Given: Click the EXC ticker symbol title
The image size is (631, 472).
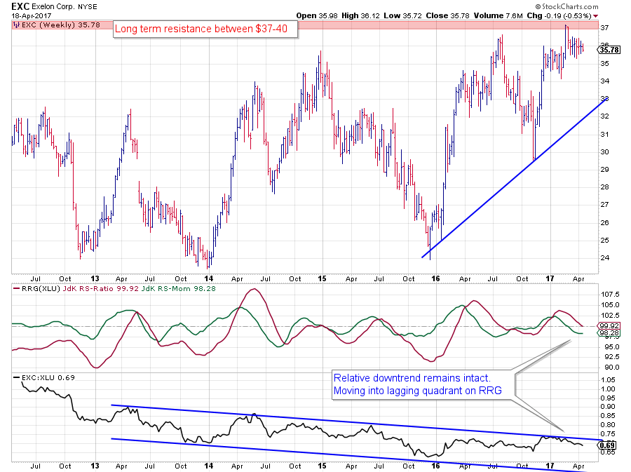Looking at the screenshot, I should click(20, 6).
